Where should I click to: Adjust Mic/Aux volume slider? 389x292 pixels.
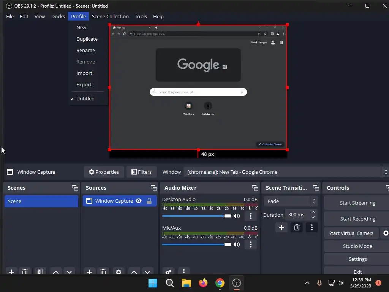196,244
